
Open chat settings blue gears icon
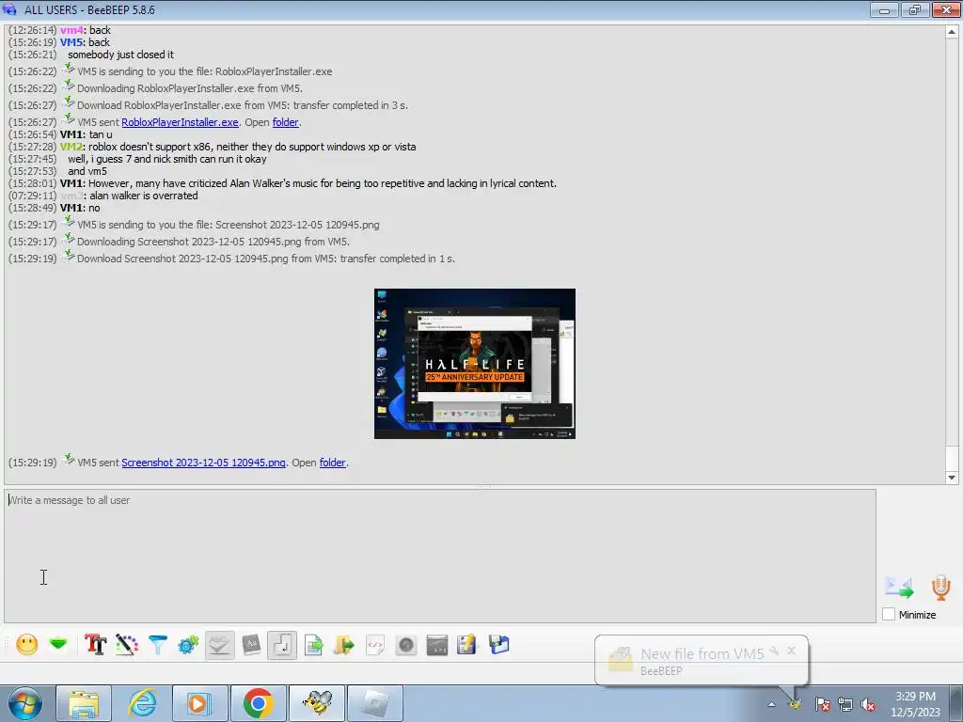click(188, 645)
